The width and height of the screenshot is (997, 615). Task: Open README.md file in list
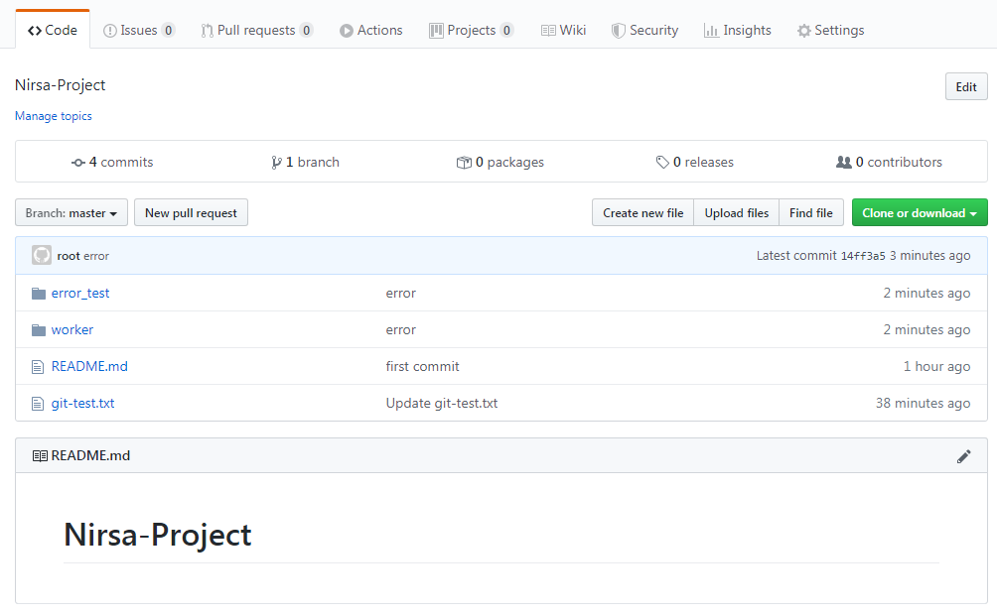point(89,367)
